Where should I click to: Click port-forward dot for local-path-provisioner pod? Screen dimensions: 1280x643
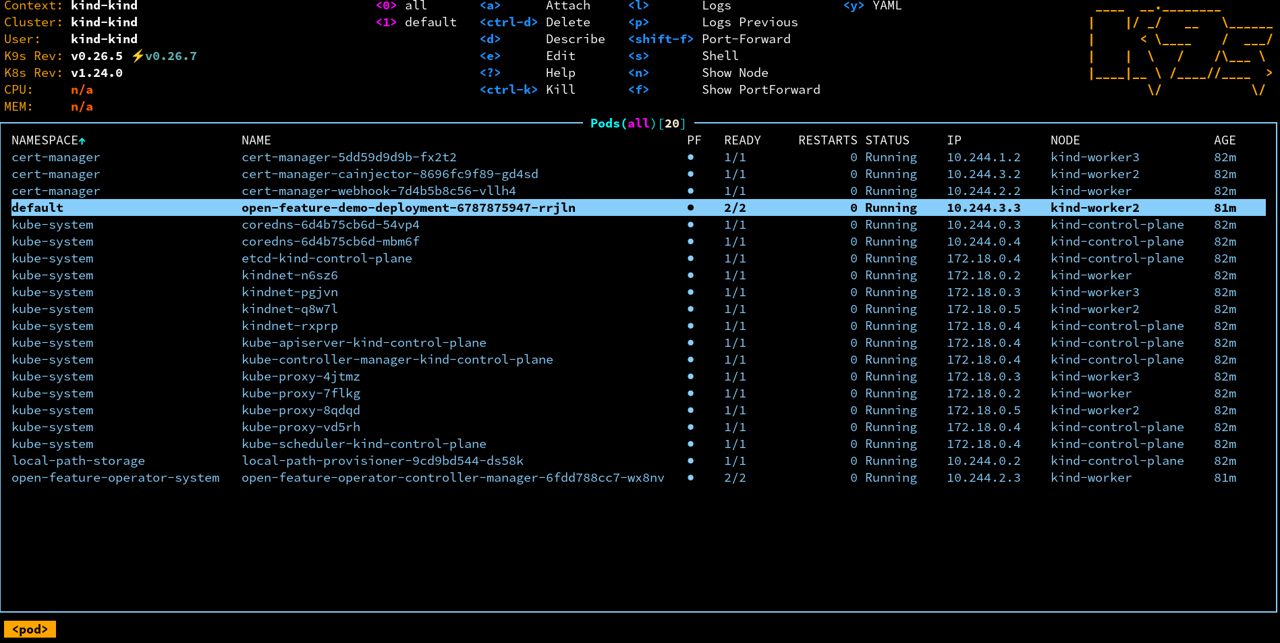(690, 461)
